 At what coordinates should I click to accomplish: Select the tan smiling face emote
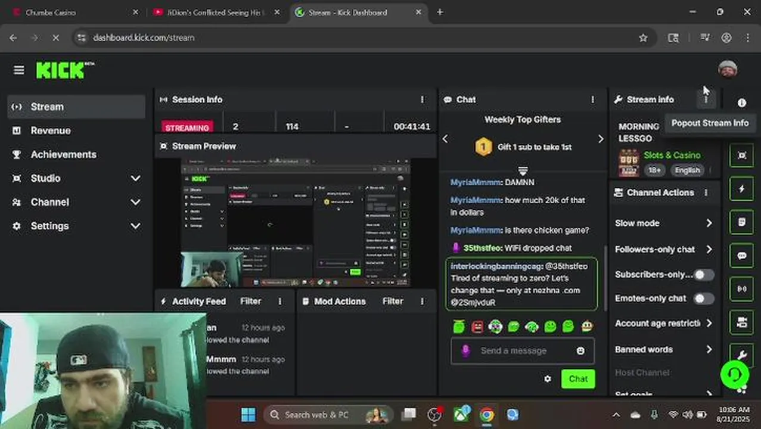(x=587, y=326)
